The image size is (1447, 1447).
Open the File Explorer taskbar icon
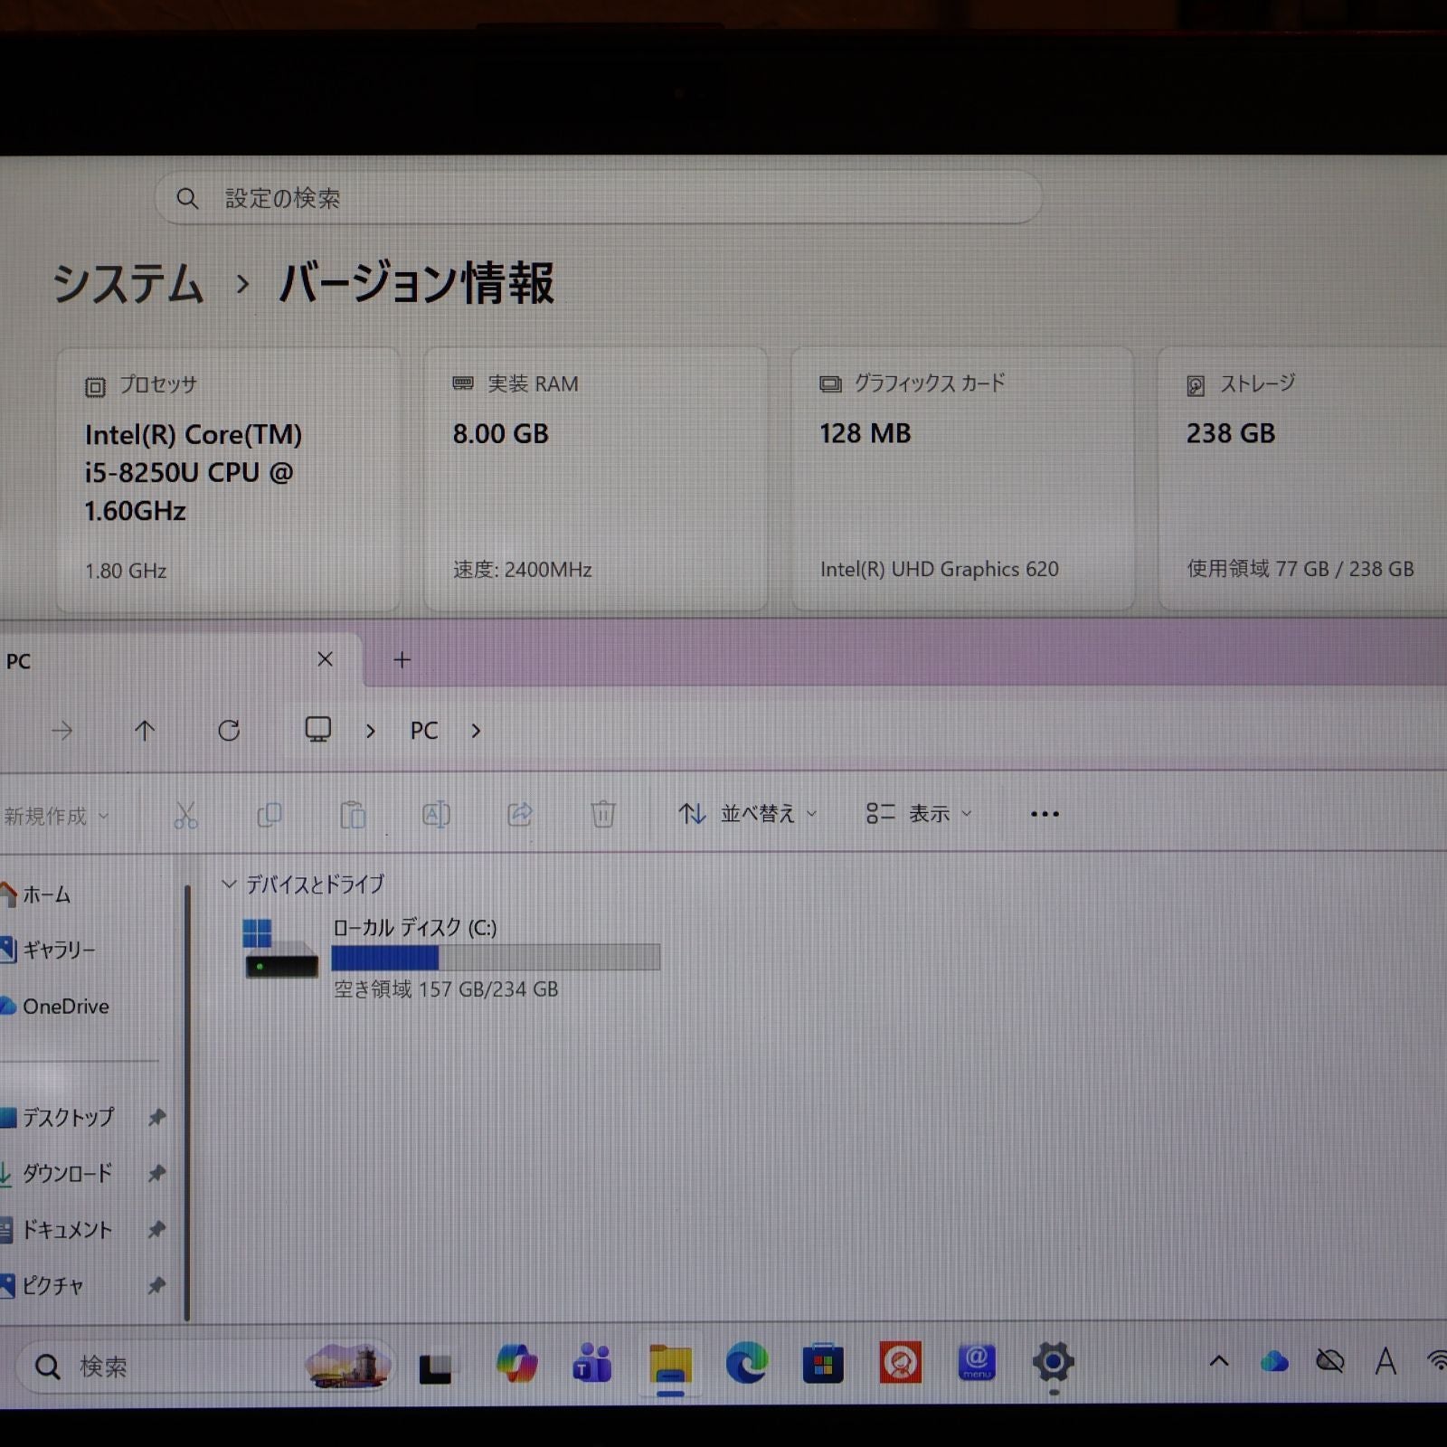670,1364
